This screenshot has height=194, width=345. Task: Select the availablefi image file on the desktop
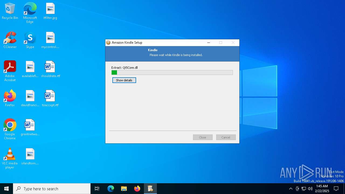pyautogui.click(x=30, y=69)
